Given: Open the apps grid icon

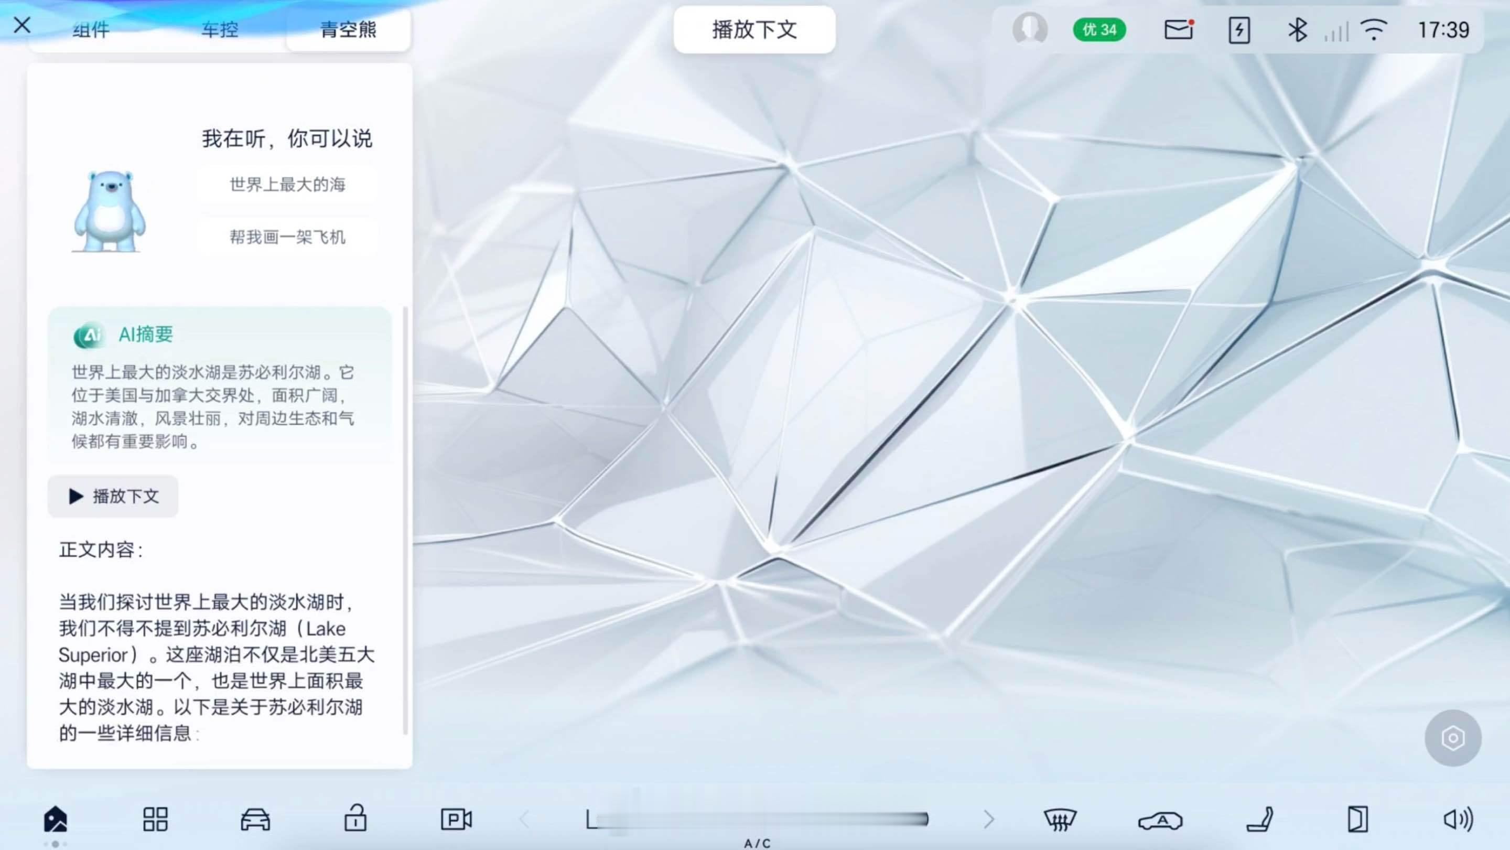Looking at the screenshot, I should pyautogui.click(x=155, y=819).
